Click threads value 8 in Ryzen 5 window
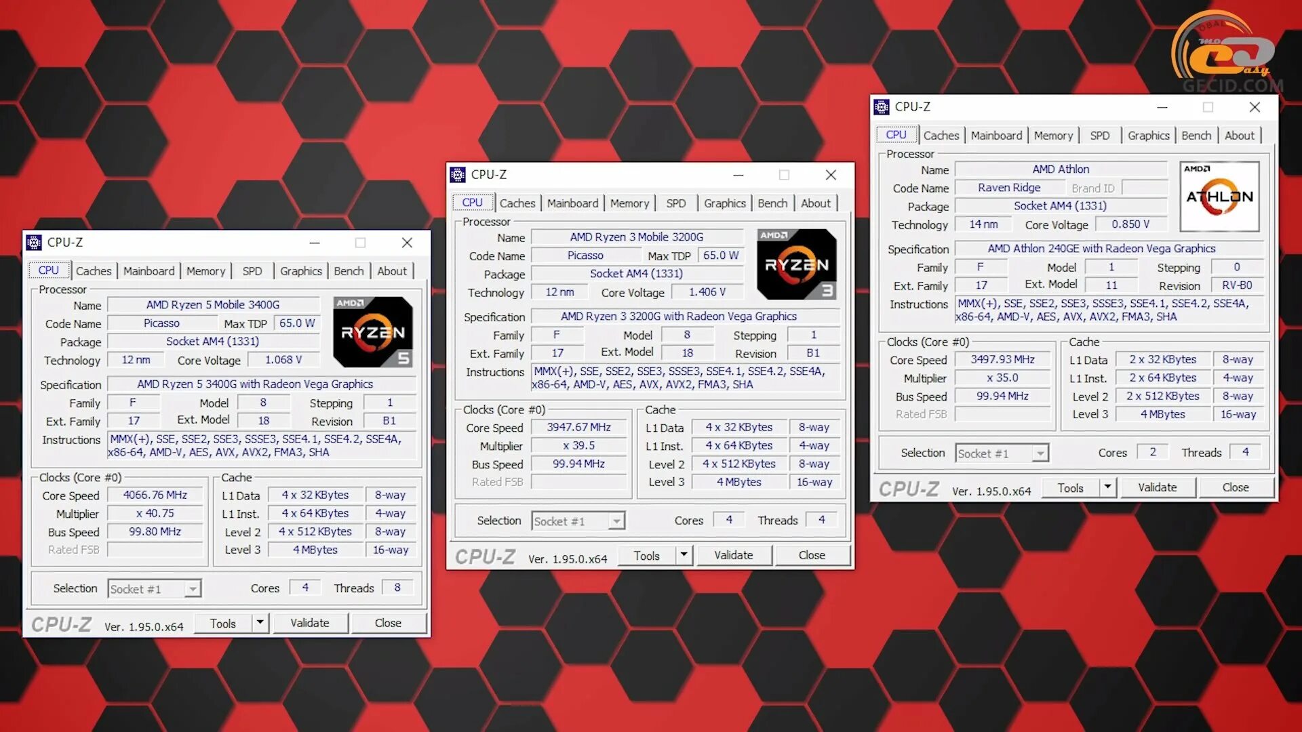The image size is (1302, 732). click(397, 588)
